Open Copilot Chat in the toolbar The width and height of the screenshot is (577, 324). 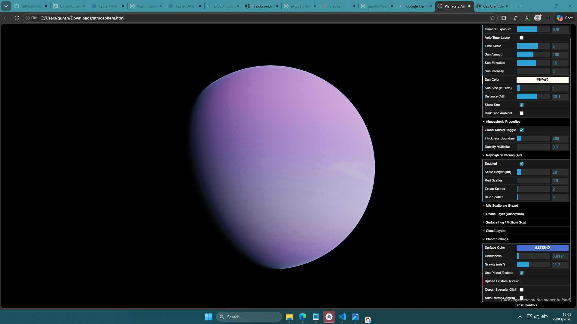[565, 18]
